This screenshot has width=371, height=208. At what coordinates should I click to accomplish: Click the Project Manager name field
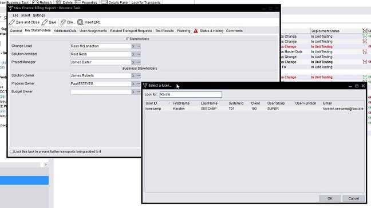click(x=101, y=62)
